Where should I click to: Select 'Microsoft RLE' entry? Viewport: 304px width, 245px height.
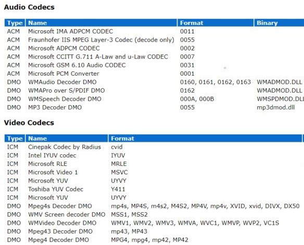[x=47, y=164]
